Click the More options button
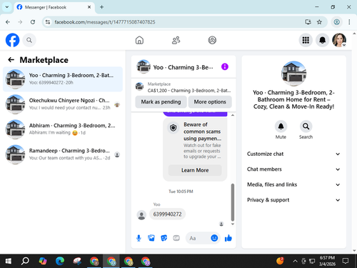357x268 pixels. click(210, 102)
